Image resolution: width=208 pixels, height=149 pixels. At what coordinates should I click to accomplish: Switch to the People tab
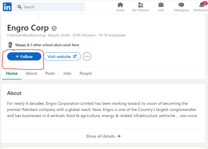86,73
